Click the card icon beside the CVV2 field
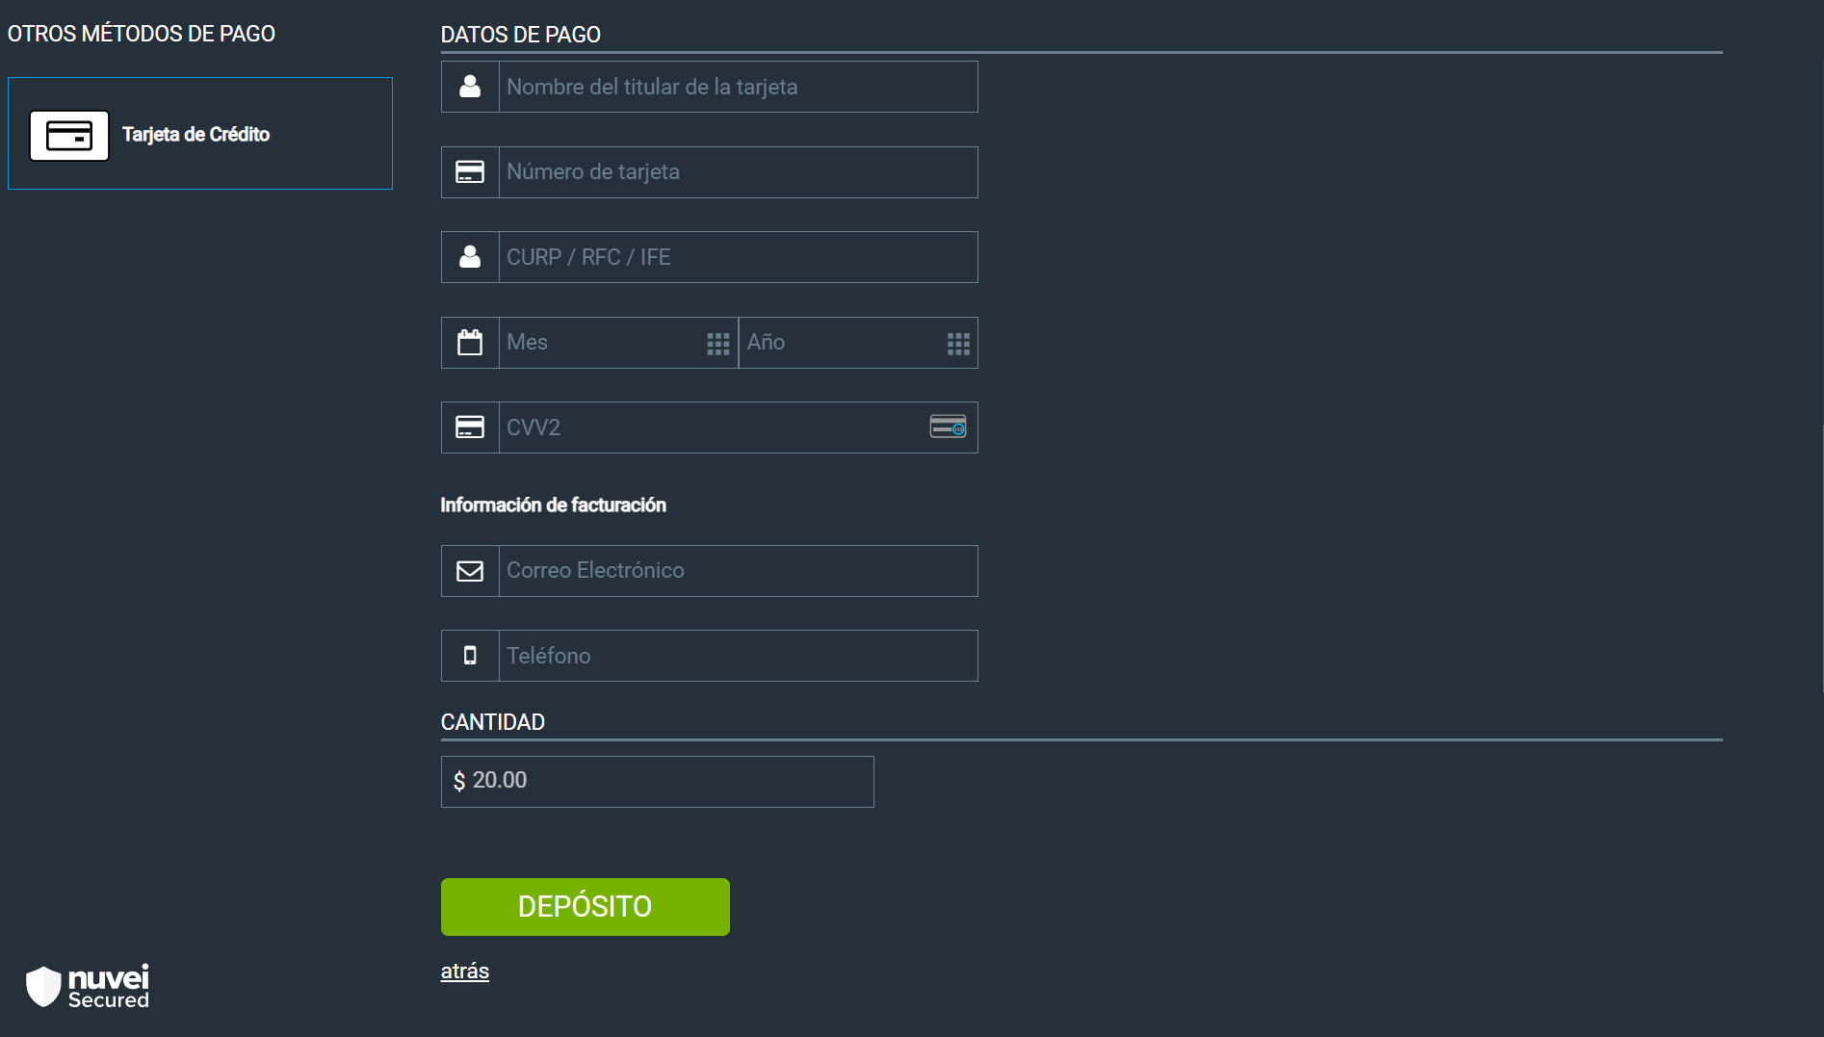Viewport: 1824px width, 1037px height. (470, 428)
